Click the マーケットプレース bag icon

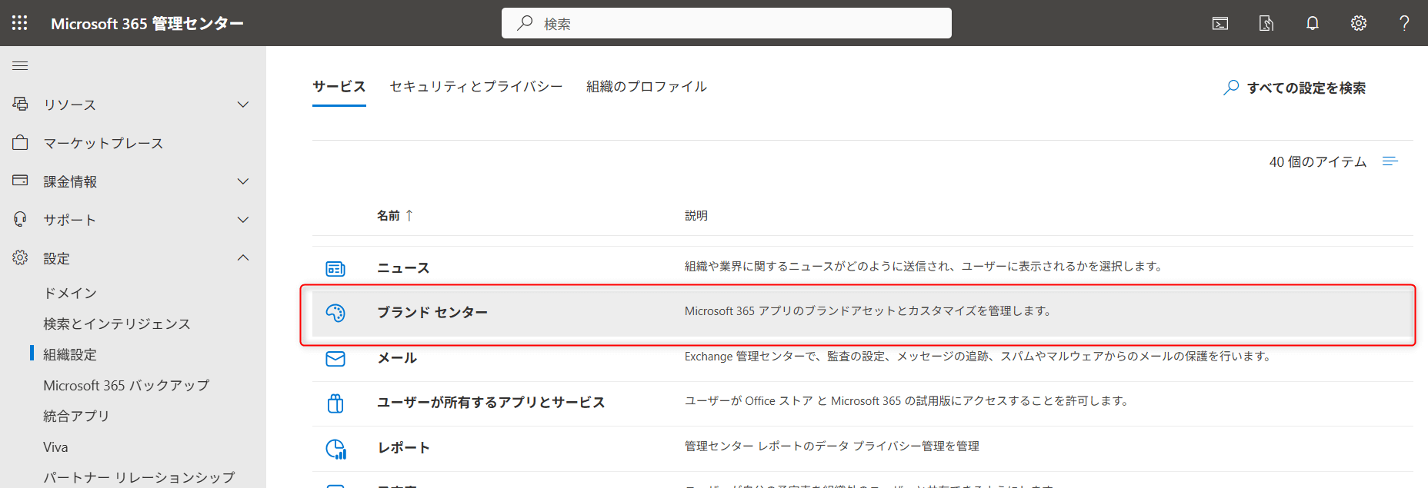(21, 142)
